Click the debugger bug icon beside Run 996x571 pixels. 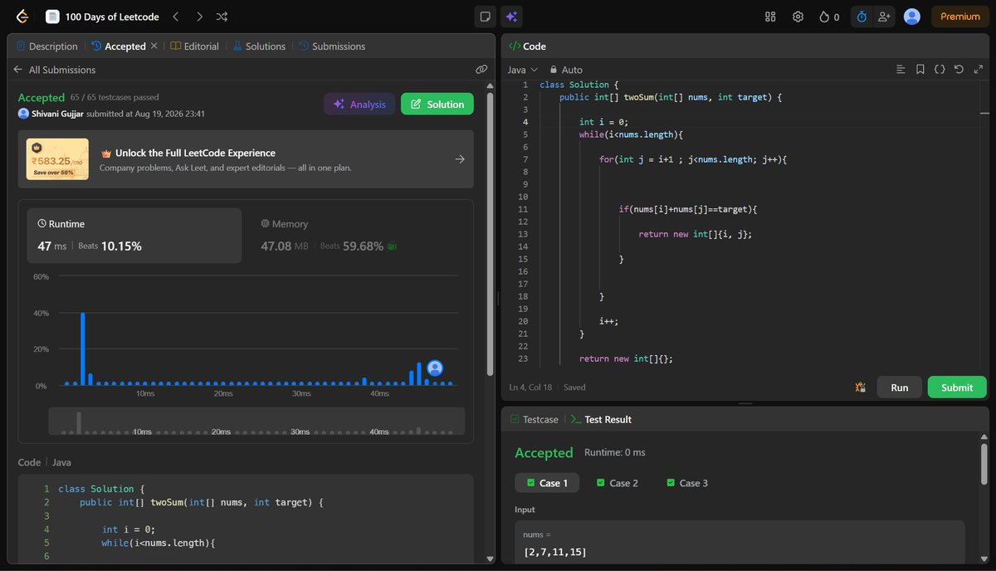click(860, 387)
